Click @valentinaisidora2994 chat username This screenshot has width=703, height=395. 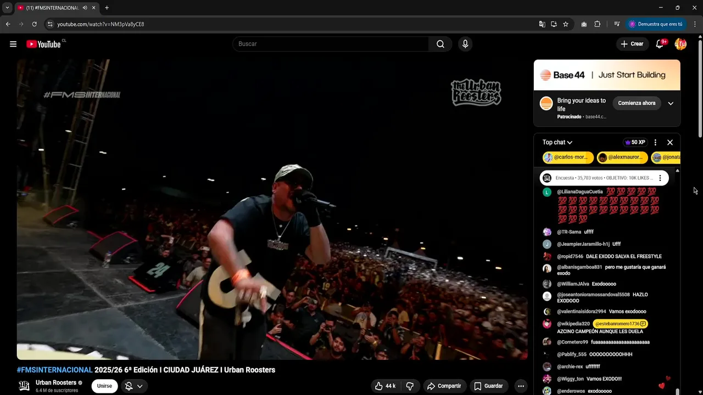click(582, 312)
